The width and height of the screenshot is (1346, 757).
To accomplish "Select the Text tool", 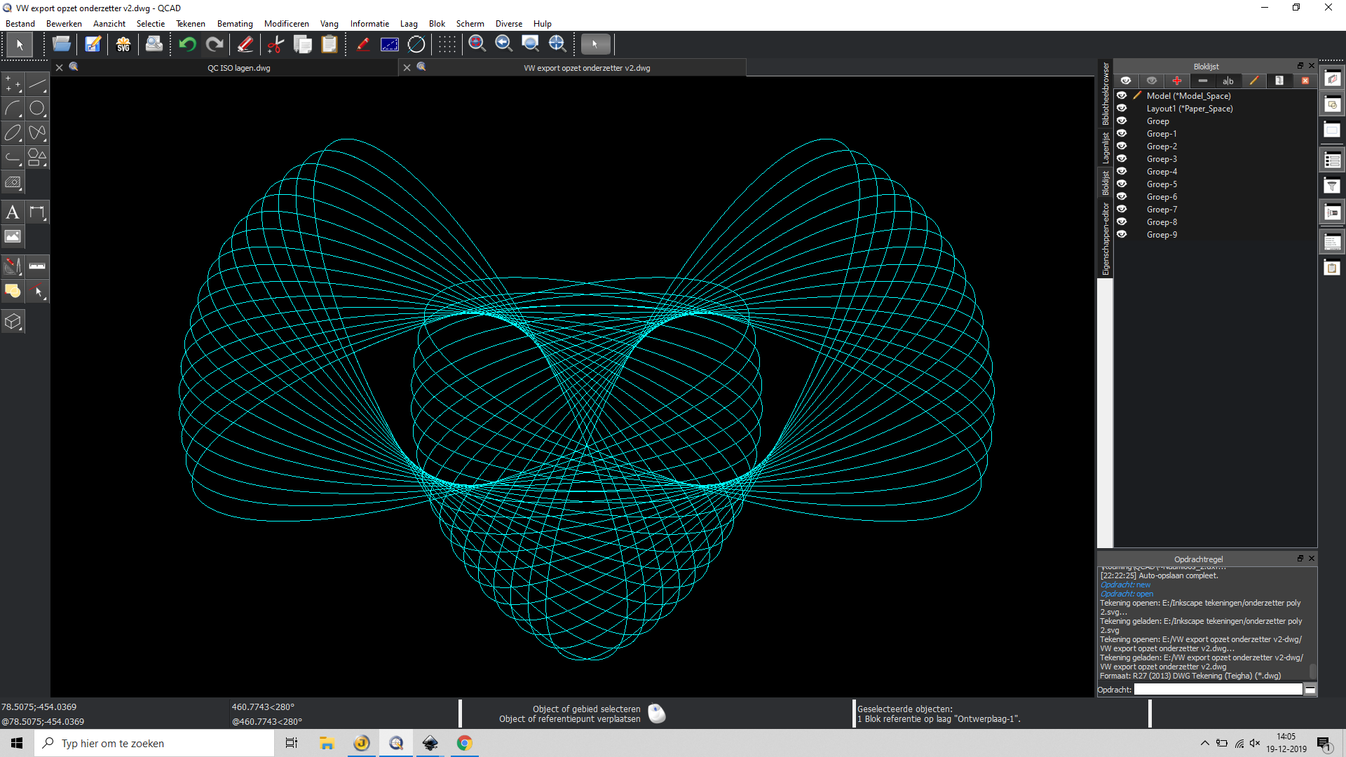I will [13, 212].
